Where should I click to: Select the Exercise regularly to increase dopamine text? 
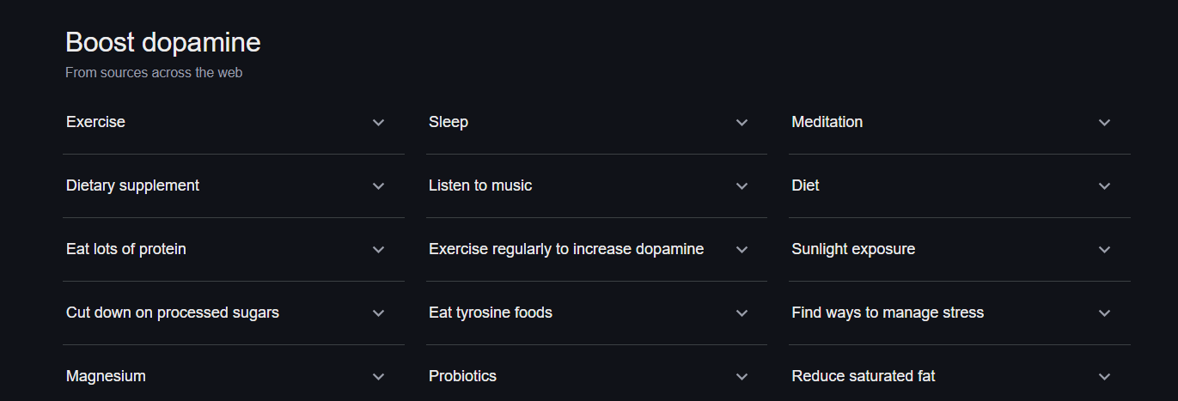[x=565, y=249]
